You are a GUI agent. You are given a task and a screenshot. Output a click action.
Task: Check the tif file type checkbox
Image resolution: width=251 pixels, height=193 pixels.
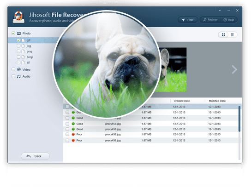(x=18, y=62)
